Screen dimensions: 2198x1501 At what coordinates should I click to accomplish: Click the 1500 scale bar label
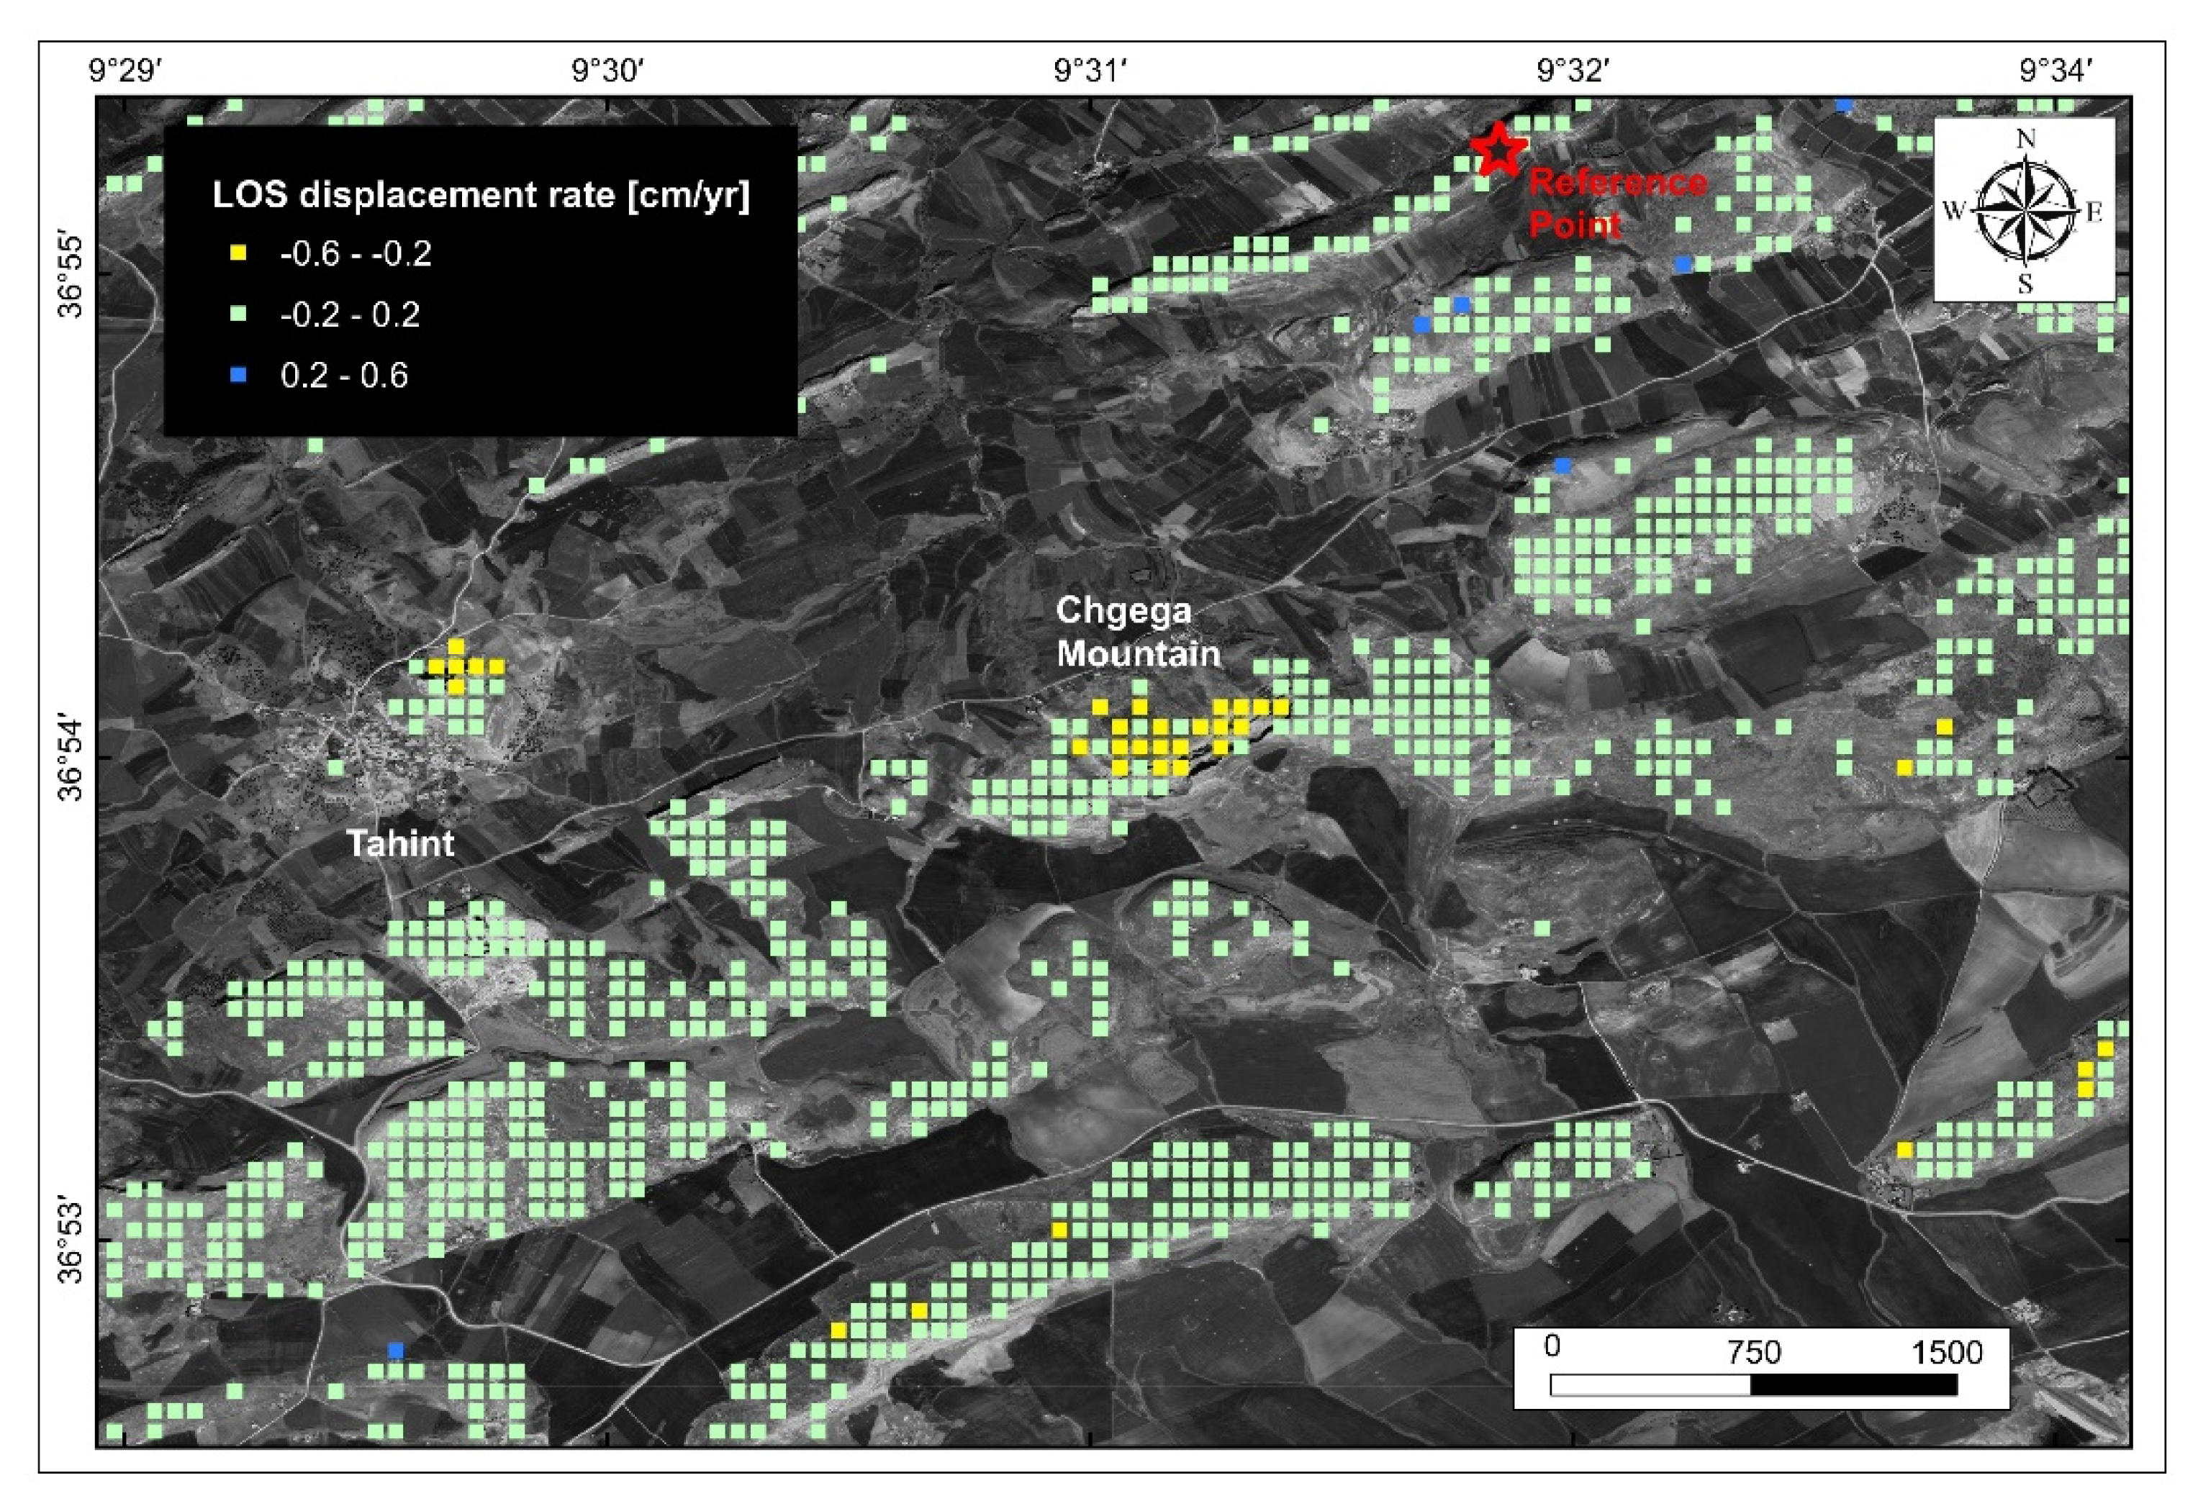1946,1351
